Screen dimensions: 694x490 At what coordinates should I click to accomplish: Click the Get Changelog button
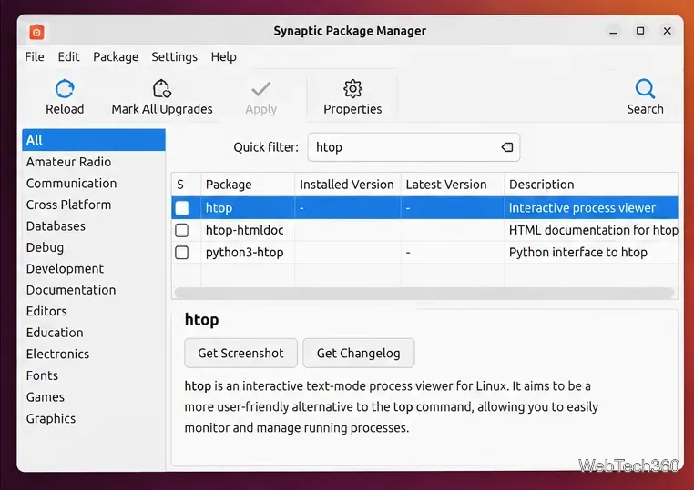(x=359, y=353)
